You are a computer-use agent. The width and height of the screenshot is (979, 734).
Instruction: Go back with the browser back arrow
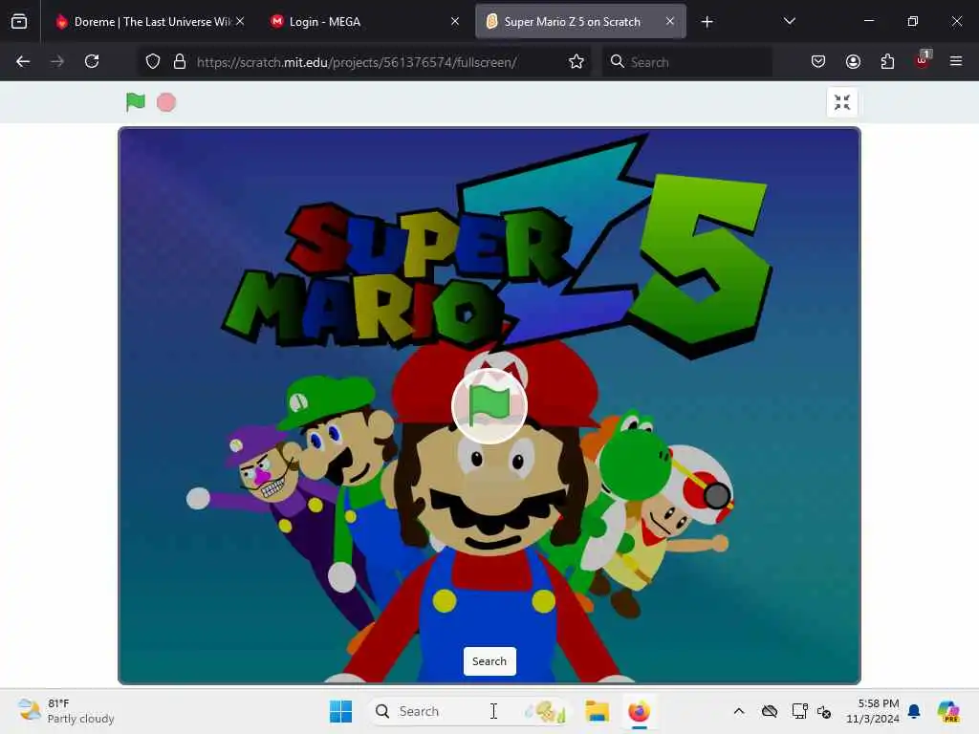tap(23, 61)
